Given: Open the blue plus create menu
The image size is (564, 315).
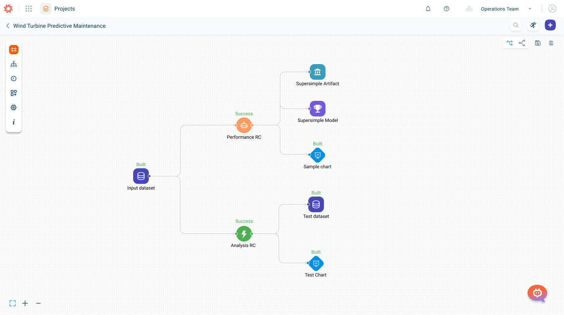Looking at the screenshot, I should pos(550,25).
